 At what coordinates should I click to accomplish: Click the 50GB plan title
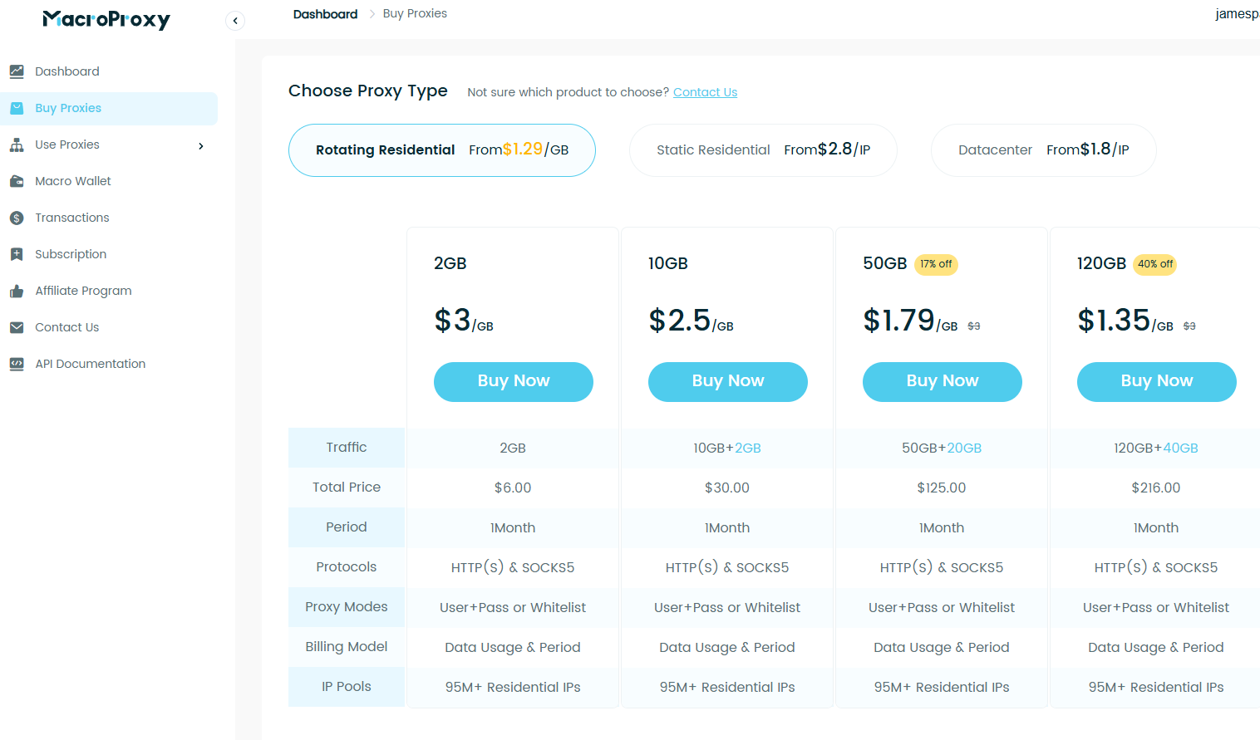(x=885, y=264)
